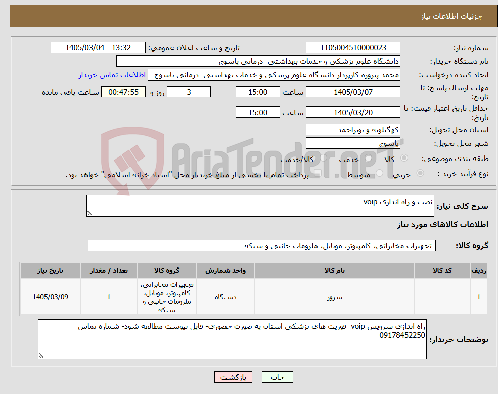Select the جزیی purchase type radio
This screenshot has width=498, height=394.
[x=420, y=173]
